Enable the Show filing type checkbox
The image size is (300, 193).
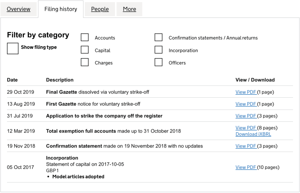(13, 48)
